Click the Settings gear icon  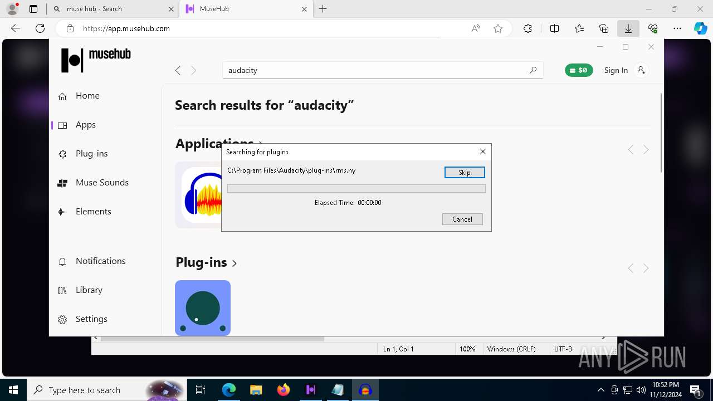(62, 319)
